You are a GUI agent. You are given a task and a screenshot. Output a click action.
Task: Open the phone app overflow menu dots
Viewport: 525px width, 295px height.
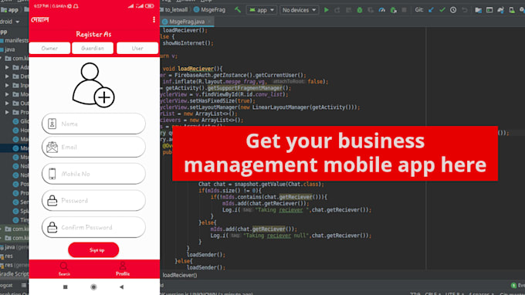(x=154, y=19)
